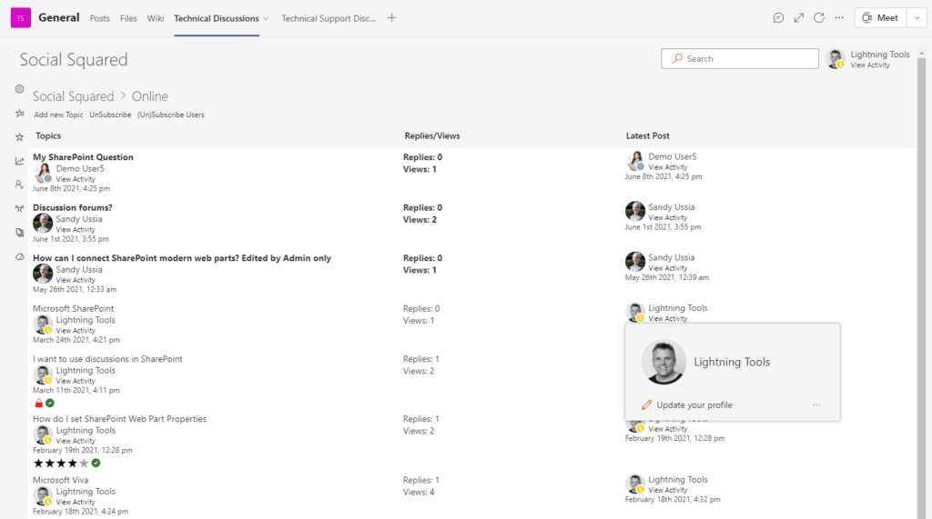932x519 pixels.
Task: Open the copy documents icon in sidebar
Action: (19, 233)
